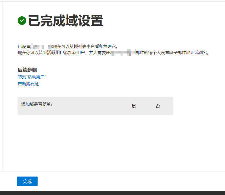Click the dark bar at the window bottom

coord(112,193)
